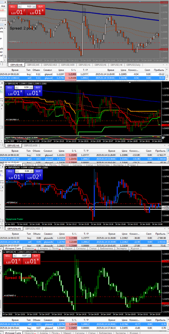Open Новости tab under the GBPUSDb trade table
The image size is (169, 334).
coord(29,248)
